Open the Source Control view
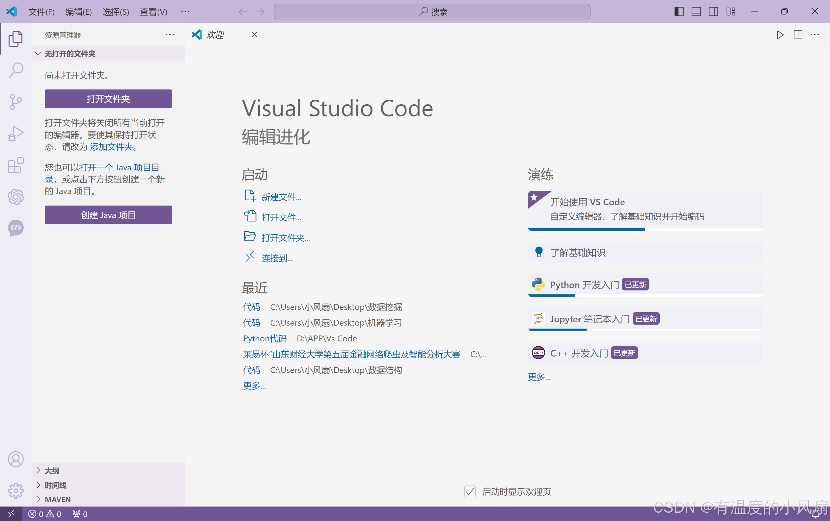This screenshot has width=830, height=521. (15, 102)
